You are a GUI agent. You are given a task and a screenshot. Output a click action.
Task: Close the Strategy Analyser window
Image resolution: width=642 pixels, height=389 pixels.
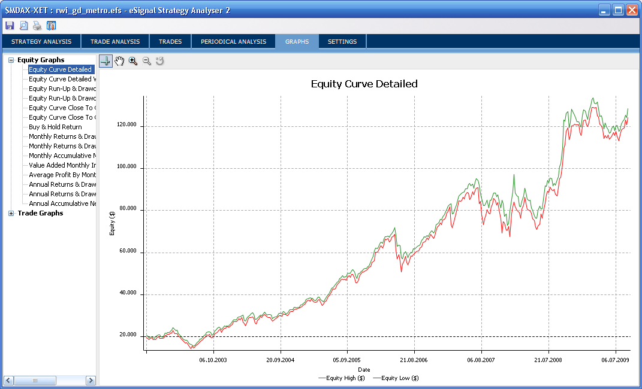tap(632, 10)
